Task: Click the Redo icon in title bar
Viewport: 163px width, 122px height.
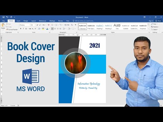Action: (11, 17)
